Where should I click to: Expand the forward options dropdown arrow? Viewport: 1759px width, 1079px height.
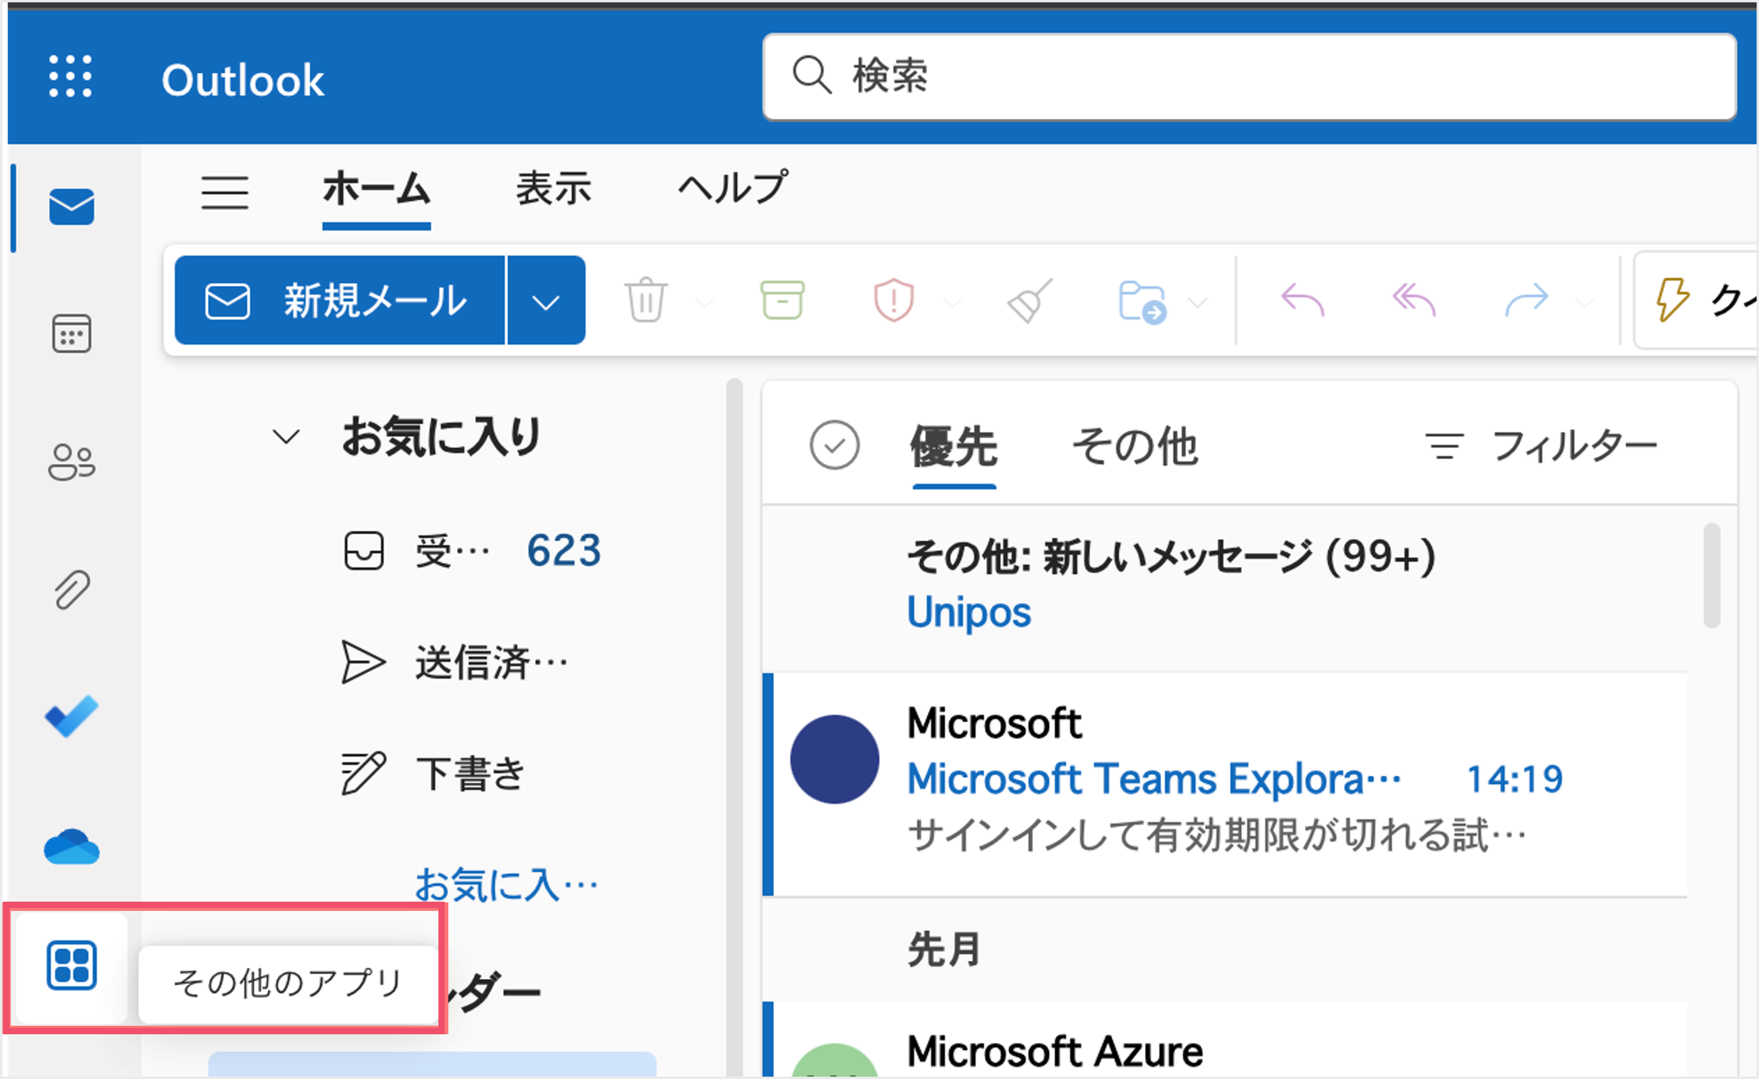coord(1584,303)
